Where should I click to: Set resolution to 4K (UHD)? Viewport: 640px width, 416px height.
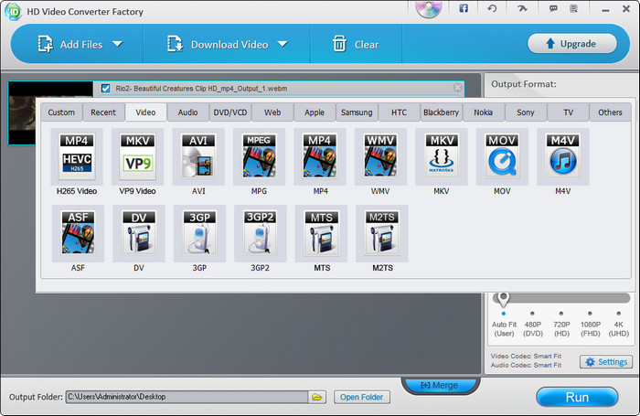[619, 325]
